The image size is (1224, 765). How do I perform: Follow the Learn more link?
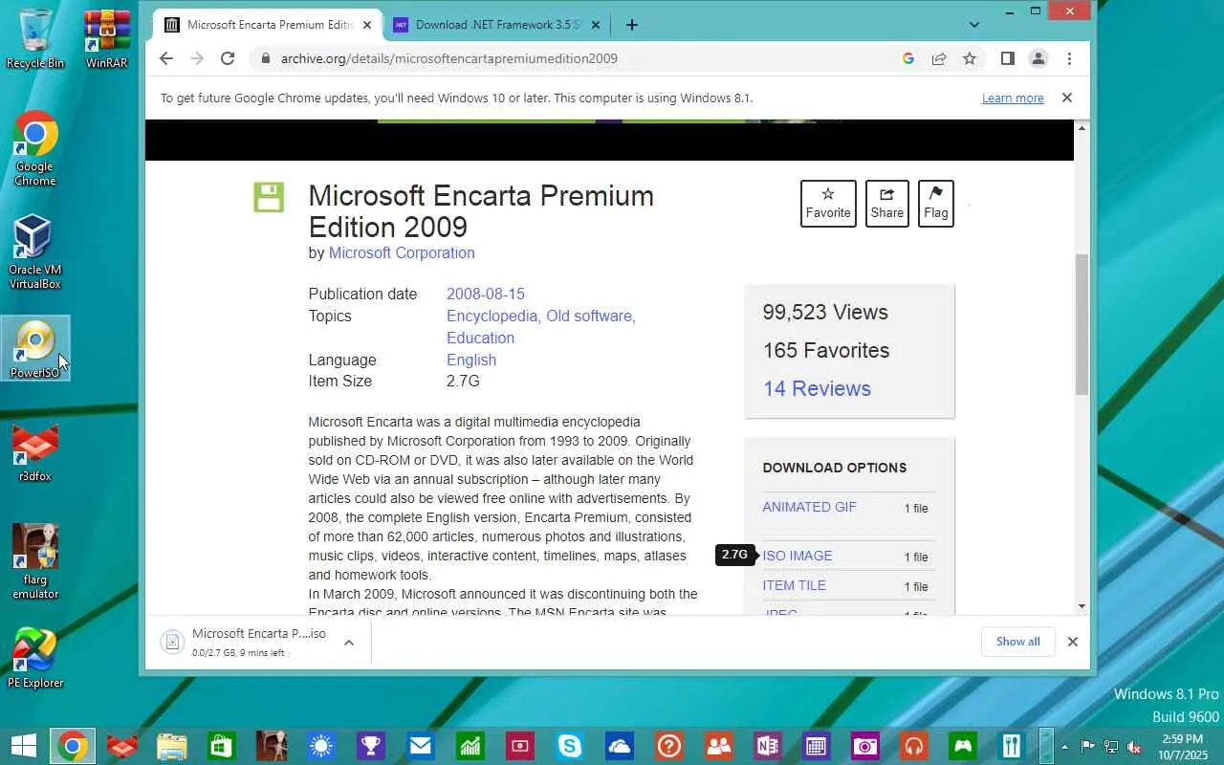click(1013, 98)
